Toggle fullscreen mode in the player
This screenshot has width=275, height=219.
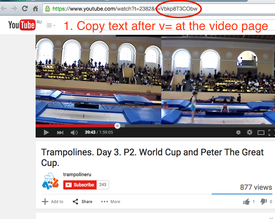click(272, 133)
